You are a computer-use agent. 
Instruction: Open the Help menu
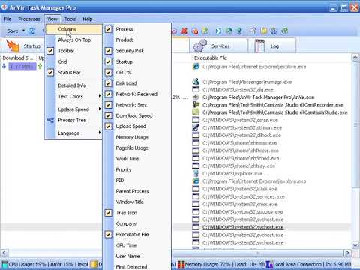coord(88,19)
